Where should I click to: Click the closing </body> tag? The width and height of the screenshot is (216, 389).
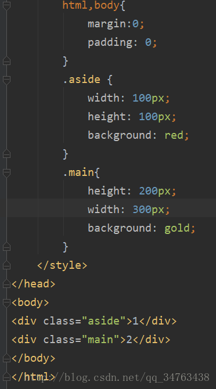tap(34, 358)
